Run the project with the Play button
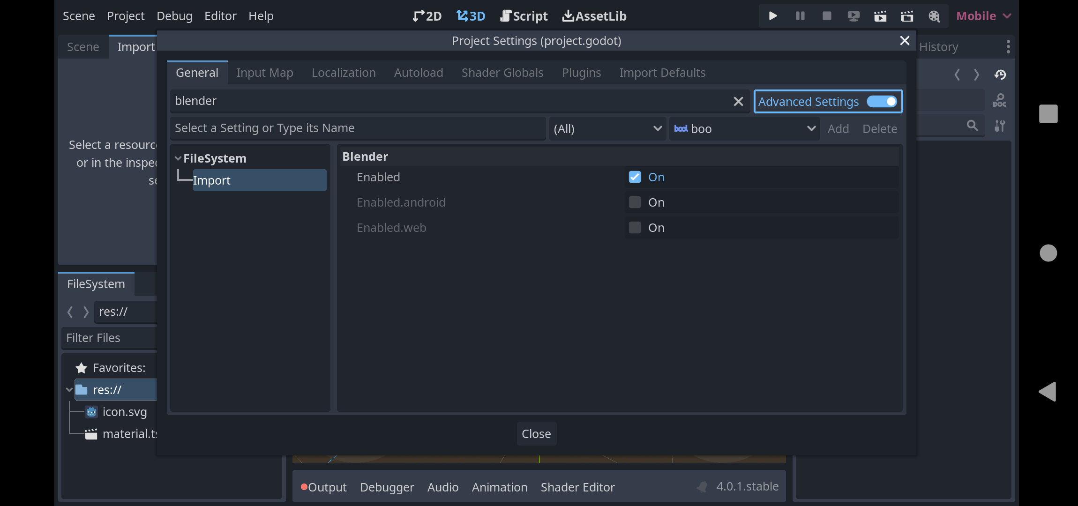 pos(772,15)
